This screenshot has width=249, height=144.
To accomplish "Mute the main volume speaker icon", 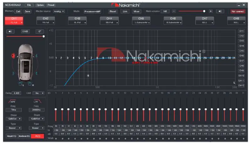I will click(220, 11).
